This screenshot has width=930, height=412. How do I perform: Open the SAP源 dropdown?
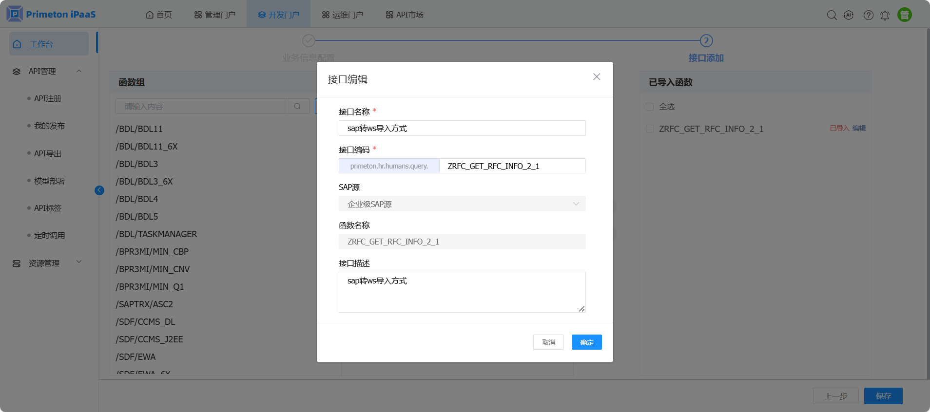pos(462,204)
